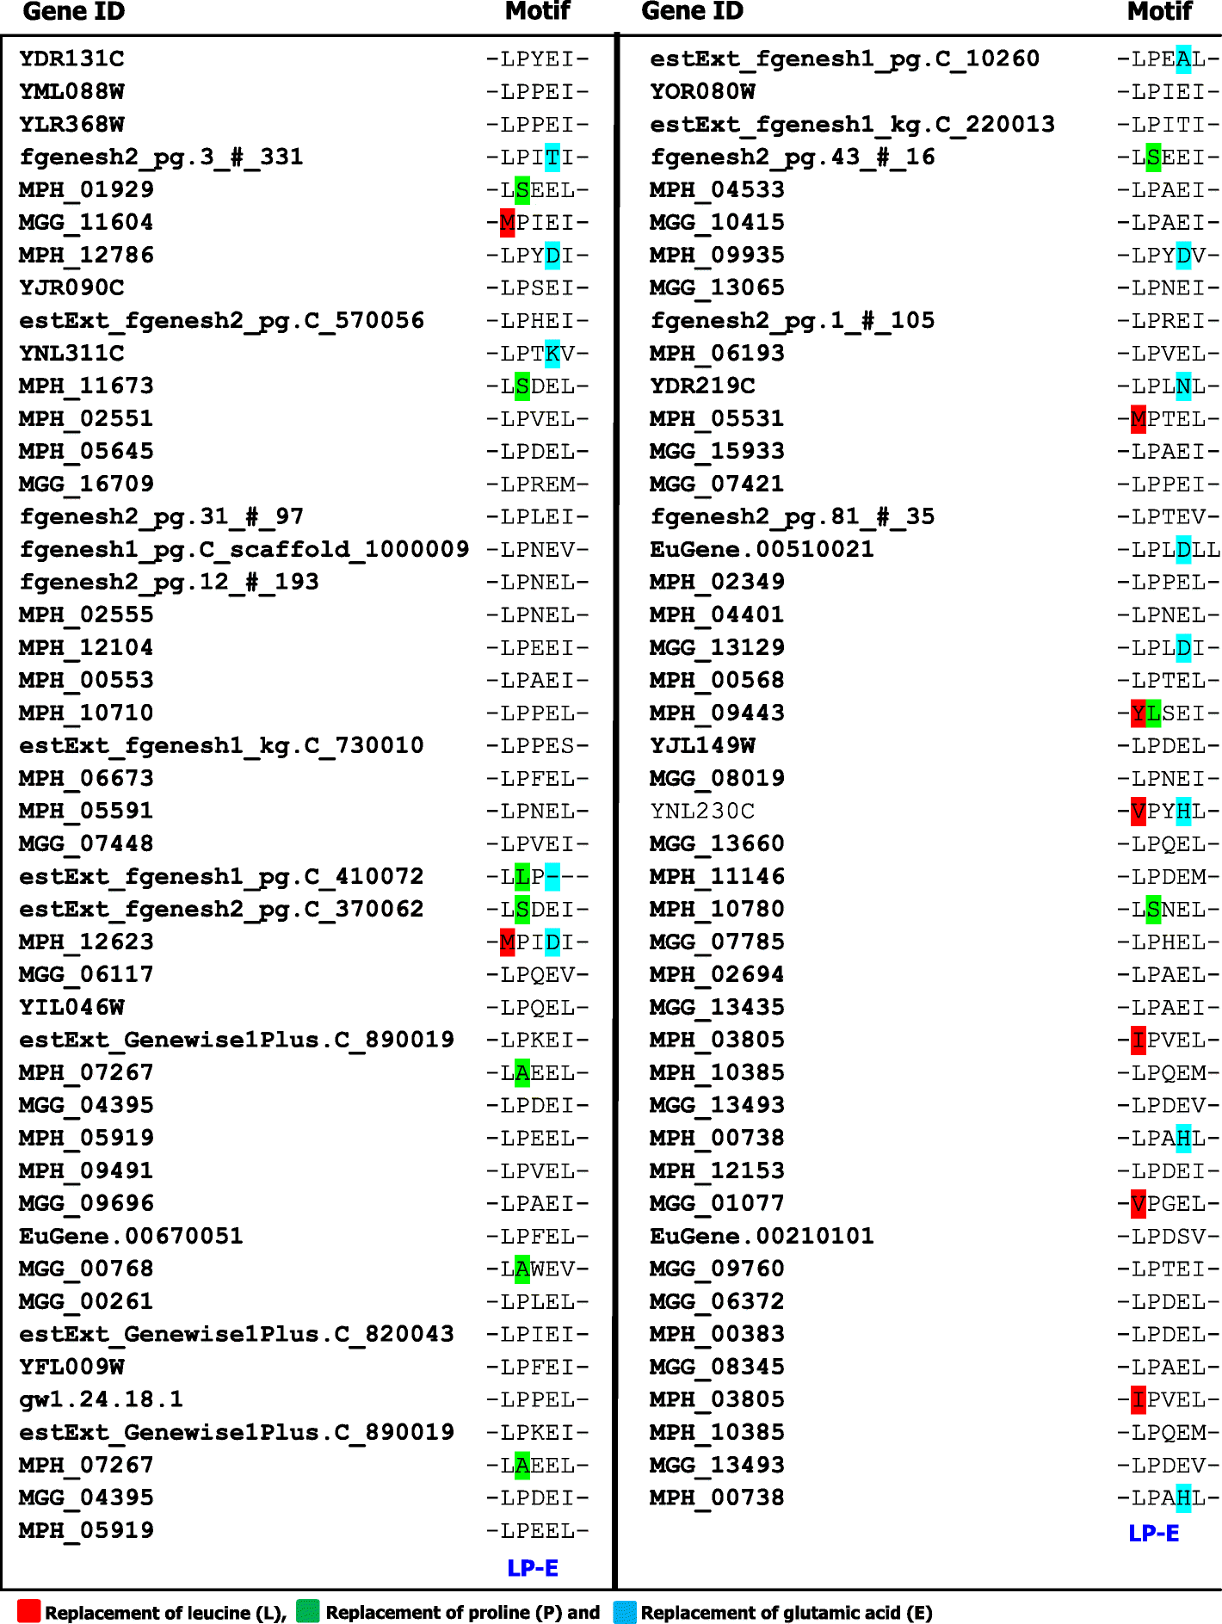Image resolution: width=1222 pixels, height=1624 pixels.
Task: Select gene ID estExt_Genewise1Plus.C_820043
Action: [x=237, y=1334]
